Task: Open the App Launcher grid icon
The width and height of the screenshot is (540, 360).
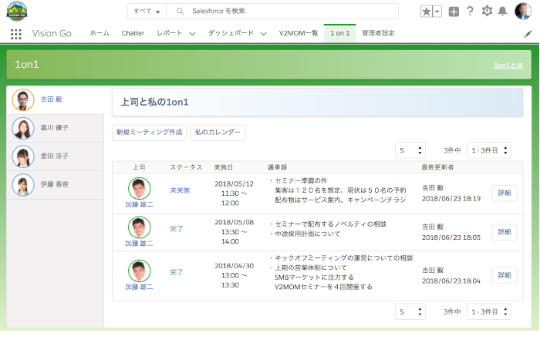Action: 16,34
